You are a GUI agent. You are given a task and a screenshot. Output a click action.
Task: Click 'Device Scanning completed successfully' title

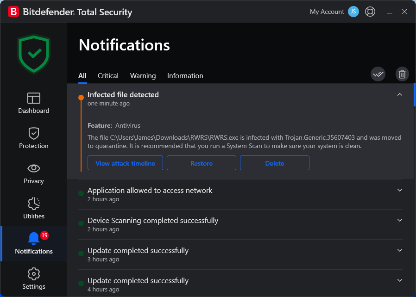153,220
